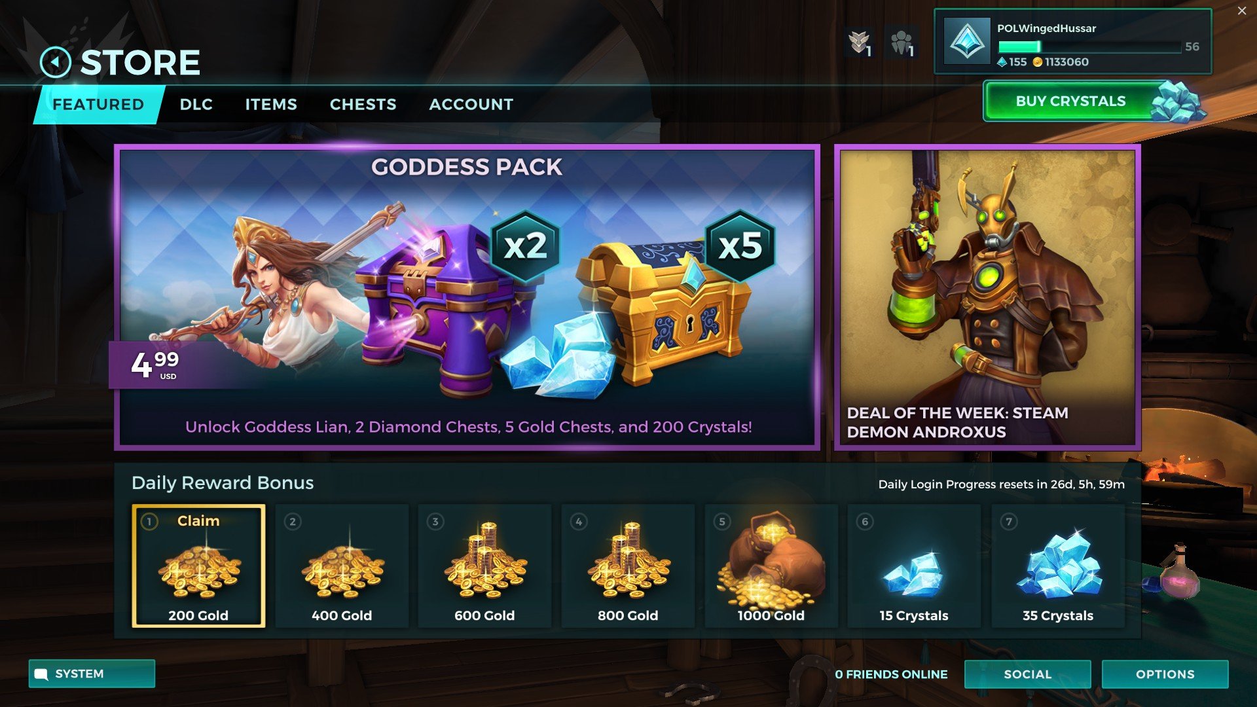Open the ranked shield icon
This screenshot has width=1257, height=707.
859,43
